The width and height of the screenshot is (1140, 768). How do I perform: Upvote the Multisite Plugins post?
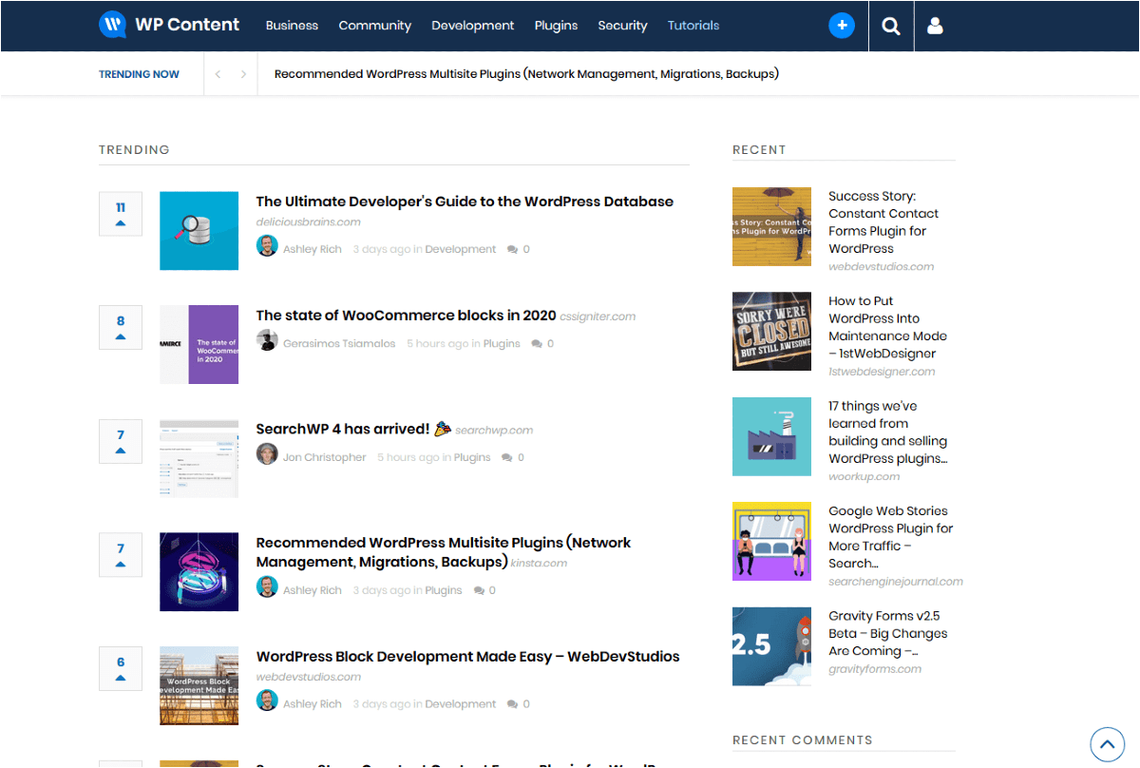point(121,554)
